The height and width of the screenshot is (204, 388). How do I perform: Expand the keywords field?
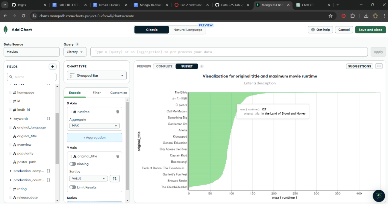click(x=11, y=119)
